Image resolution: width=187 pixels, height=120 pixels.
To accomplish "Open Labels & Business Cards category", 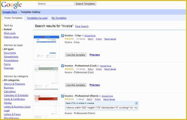I will pos(17,107).
